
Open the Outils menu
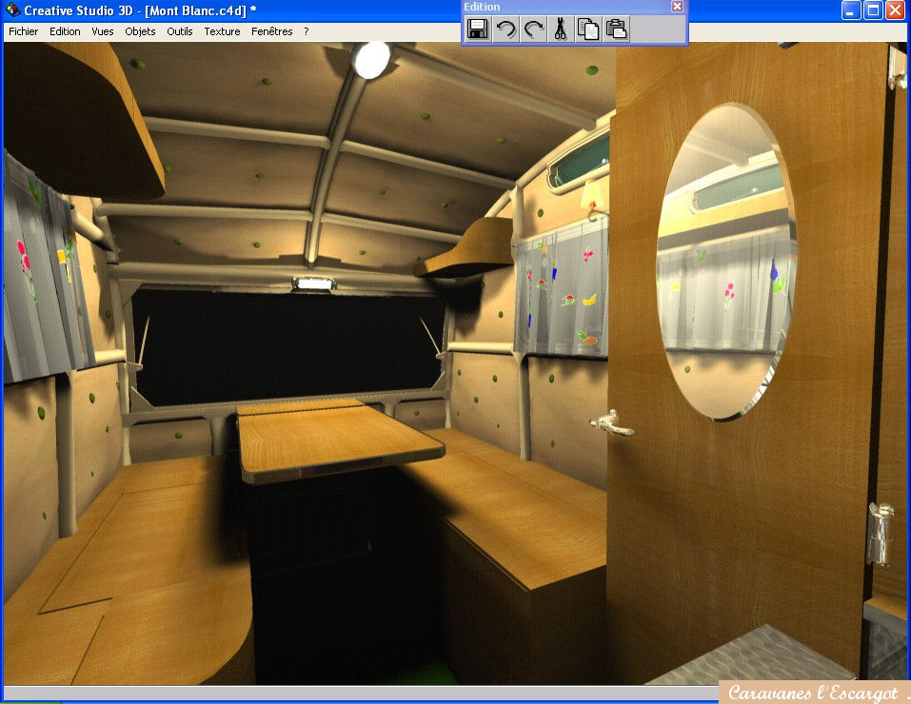(x=180, y=31)
